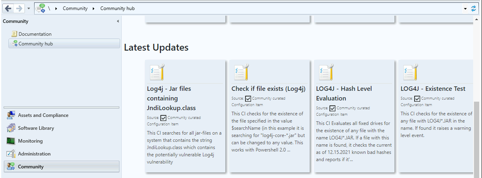Screen dimensions: 482x178
Task: Click Community curated checkbox on Jar files card
Action: pyautogui.click(x=163, y=118)
